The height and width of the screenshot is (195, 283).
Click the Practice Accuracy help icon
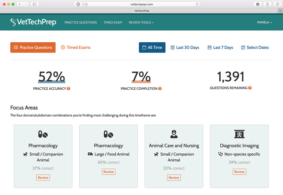pyautogui.click(x=68, y=89)
